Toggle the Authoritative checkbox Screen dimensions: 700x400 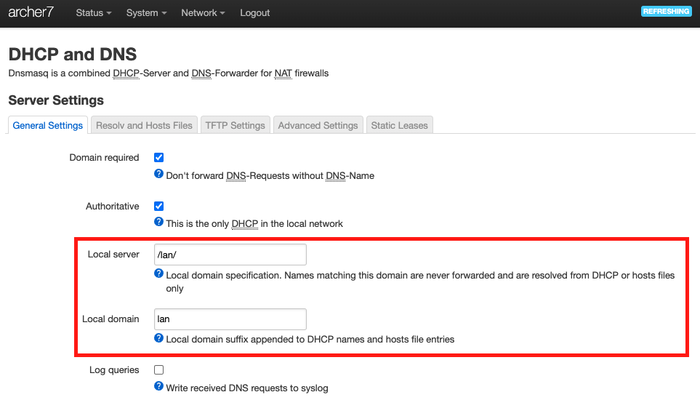coord(159,207)
